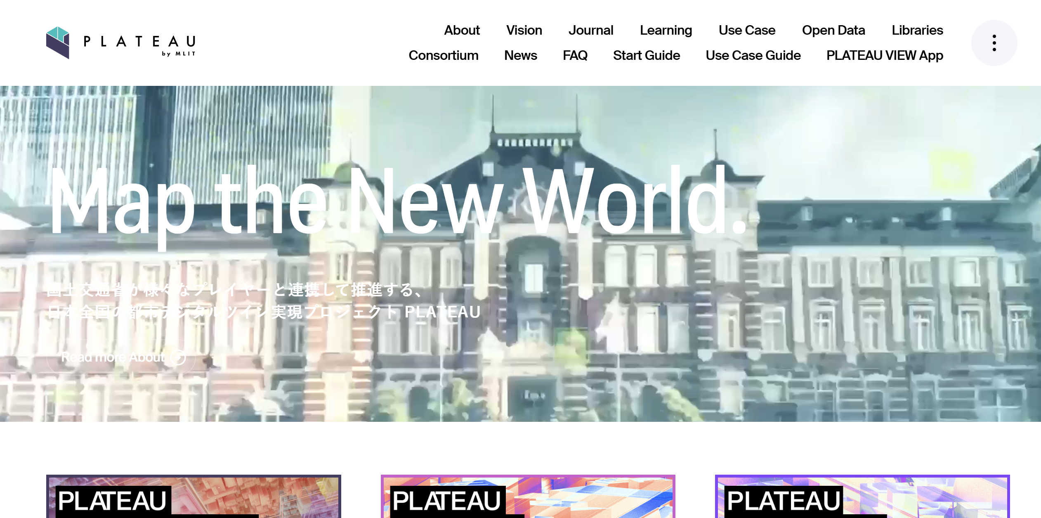
Task: Go to the Journal page
Action: (x=591, y=30)
